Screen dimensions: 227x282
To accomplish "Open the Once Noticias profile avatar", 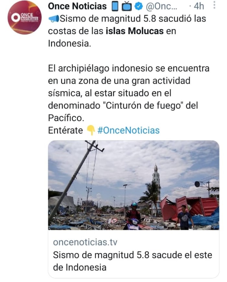I will point(24,18).
